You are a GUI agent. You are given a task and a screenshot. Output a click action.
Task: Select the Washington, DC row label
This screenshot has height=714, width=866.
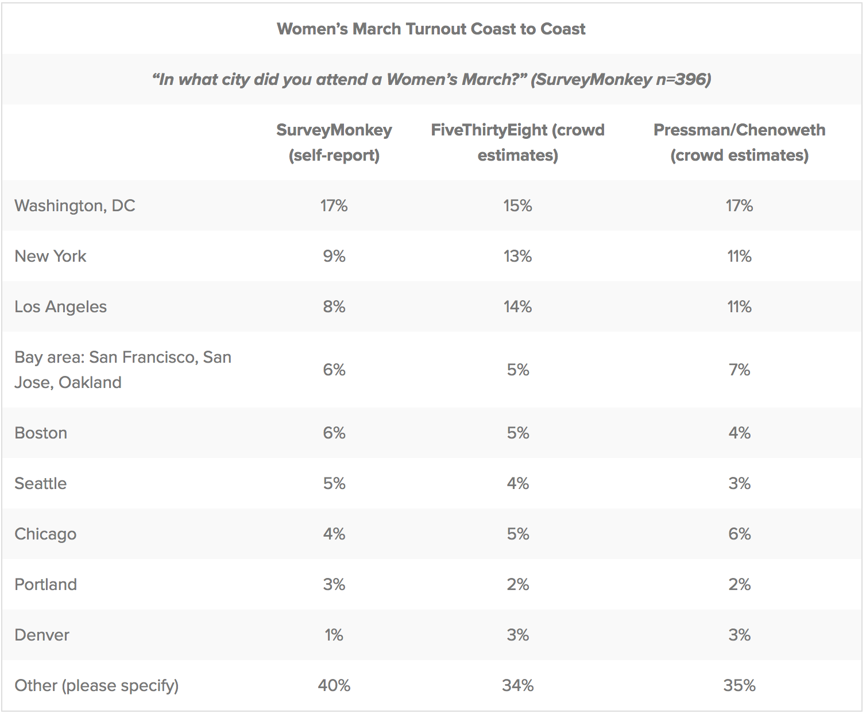tap(75, 206)
